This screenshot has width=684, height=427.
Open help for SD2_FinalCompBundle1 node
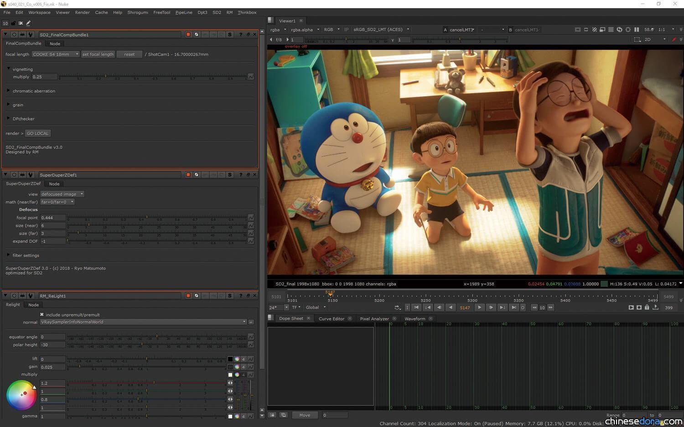coord(240,35)
